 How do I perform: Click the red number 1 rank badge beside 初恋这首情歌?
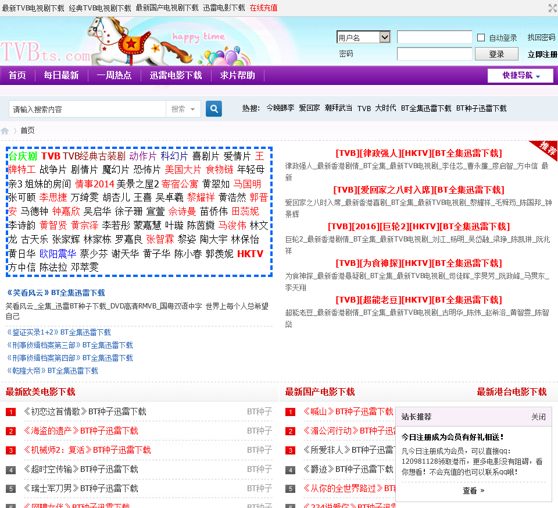pos(10,412)
